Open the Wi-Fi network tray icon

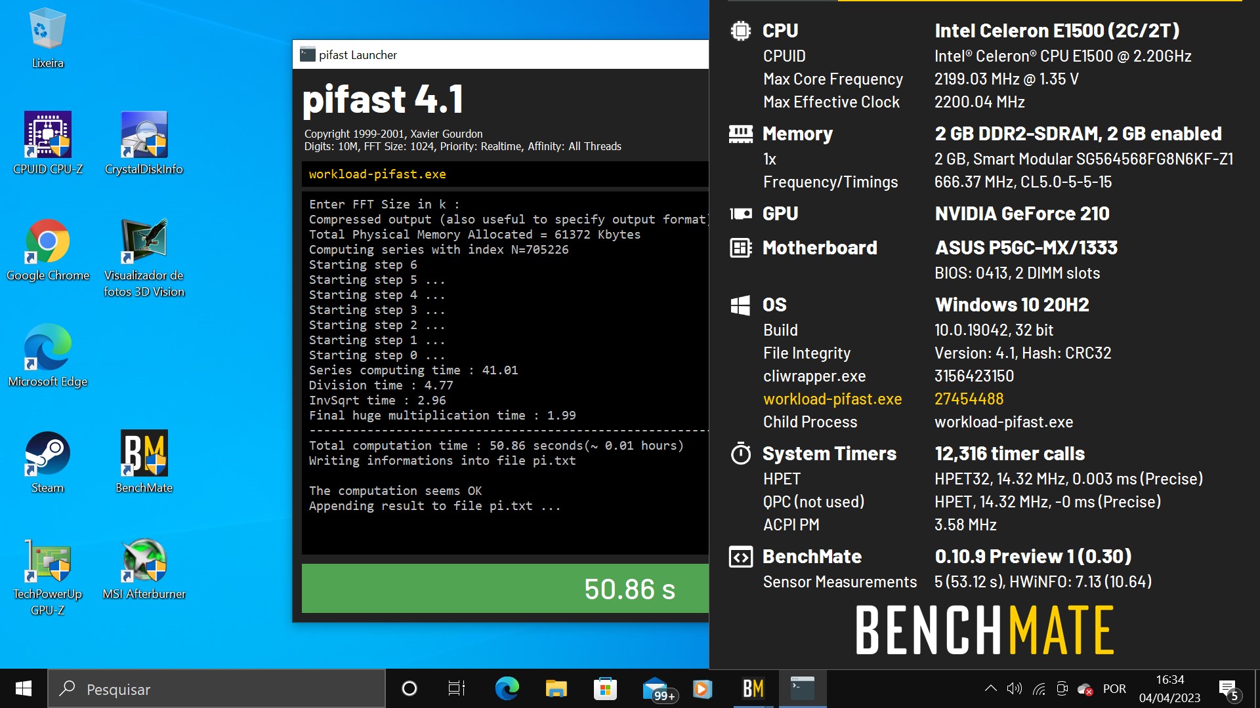1039,688
